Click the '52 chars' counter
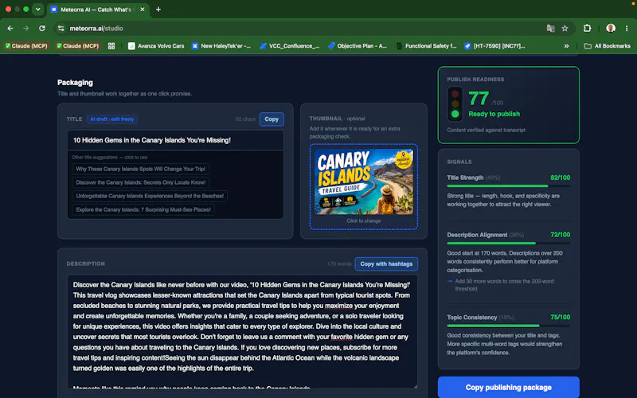This screenshot has height=398, width=637. point(245,119)
